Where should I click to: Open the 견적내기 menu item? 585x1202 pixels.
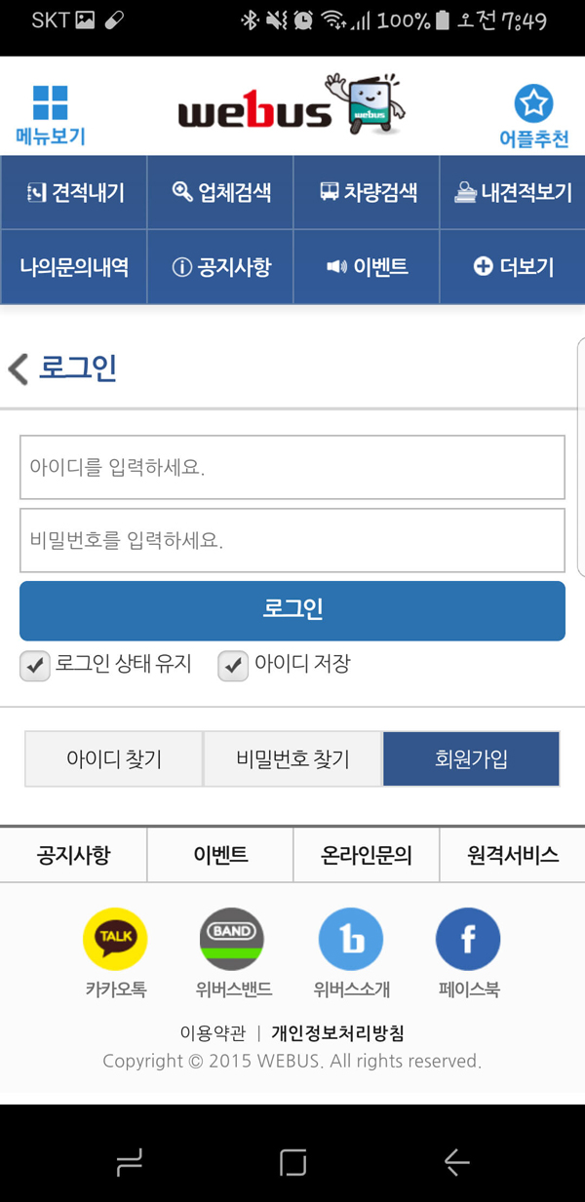pos(74,192)
